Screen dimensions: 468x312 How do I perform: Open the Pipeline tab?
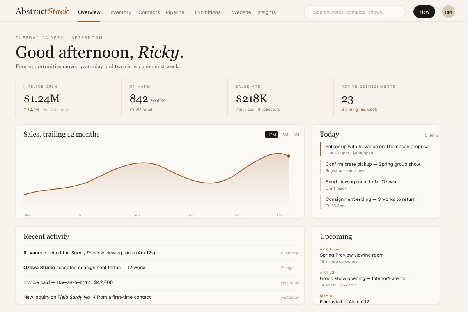click(x=175, y=12)
